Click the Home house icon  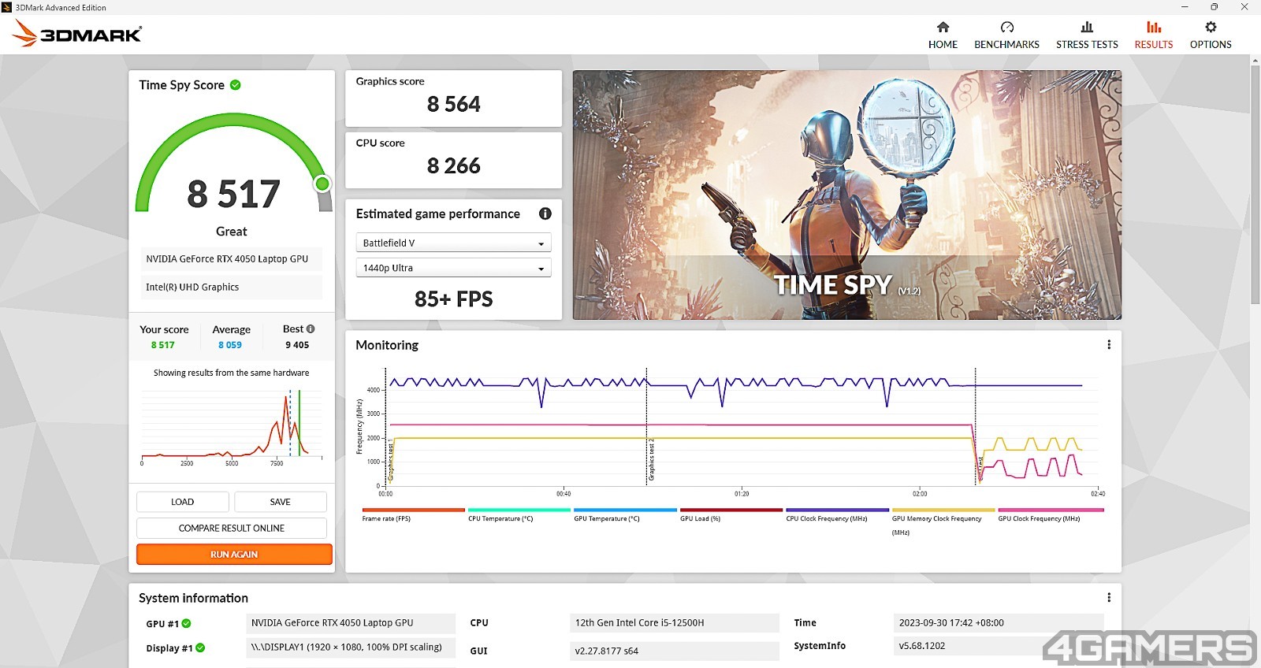coord(943,27)
